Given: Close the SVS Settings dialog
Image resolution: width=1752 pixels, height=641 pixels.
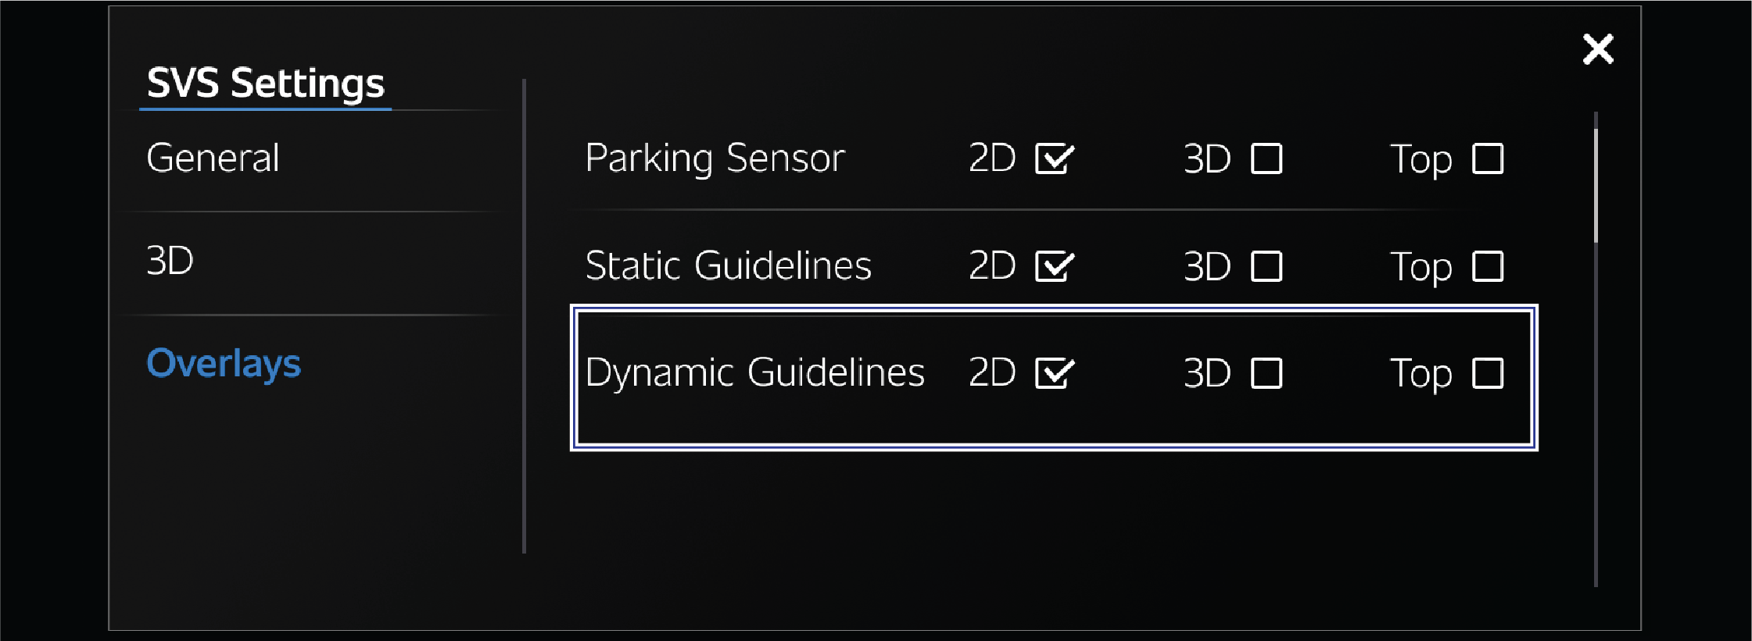Looking at the screenshot, I should click(x=1597, y=49).
